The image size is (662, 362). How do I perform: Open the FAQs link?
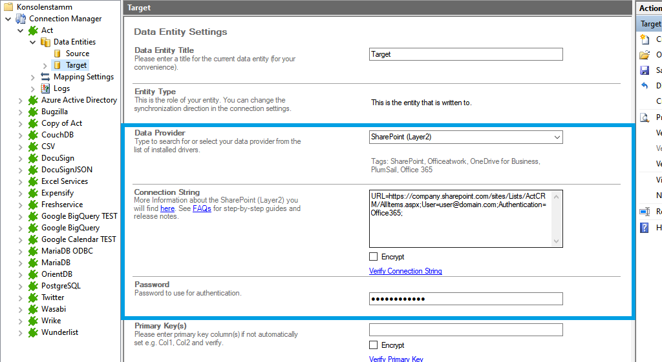pos(201,209)
